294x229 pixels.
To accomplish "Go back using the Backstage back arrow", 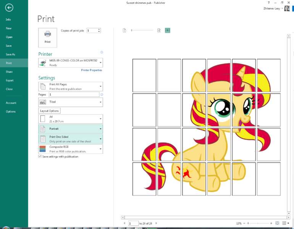I will (x=9, y=8).
